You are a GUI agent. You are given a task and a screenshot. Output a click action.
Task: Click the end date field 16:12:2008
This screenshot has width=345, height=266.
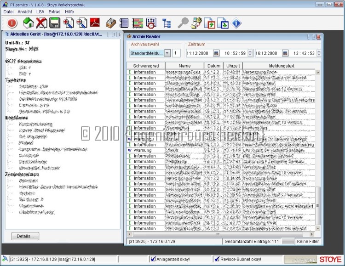[x=269, y=53]
